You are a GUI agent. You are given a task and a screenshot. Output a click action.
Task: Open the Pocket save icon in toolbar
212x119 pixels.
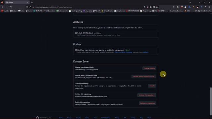point(174,7)
